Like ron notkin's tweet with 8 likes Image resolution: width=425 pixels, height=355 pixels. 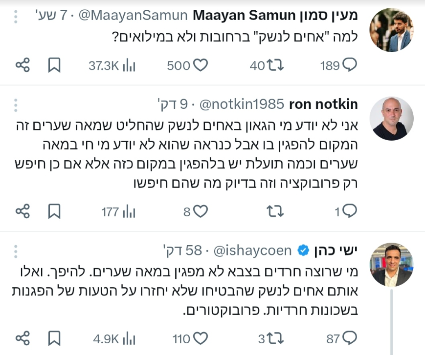201,211
